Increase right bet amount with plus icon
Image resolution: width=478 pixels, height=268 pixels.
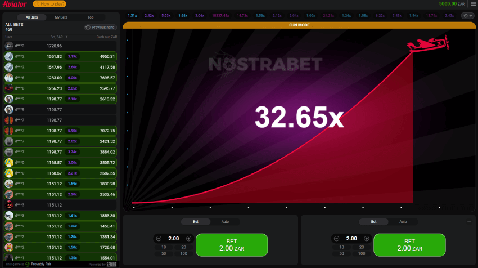[x=367, y=239]
